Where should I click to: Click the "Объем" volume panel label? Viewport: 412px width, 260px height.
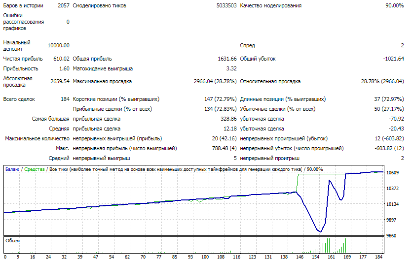(13, 241)
